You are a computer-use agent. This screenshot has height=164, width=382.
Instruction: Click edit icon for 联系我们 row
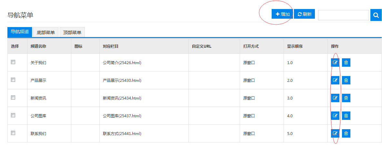tap(335, 133)
